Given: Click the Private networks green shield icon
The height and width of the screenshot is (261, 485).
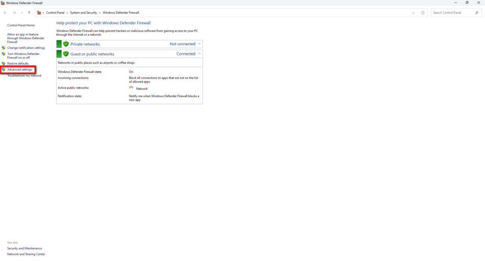Looking at the screenshot, I should [66, 44].
